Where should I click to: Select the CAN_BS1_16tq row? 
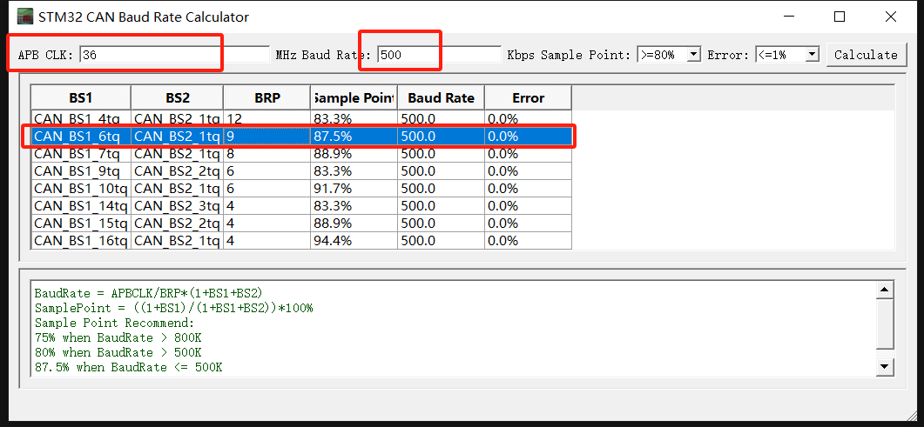301,241
